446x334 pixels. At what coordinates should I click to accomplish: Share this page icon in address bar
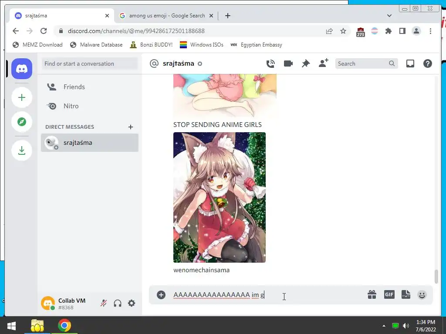coord(329,31)
